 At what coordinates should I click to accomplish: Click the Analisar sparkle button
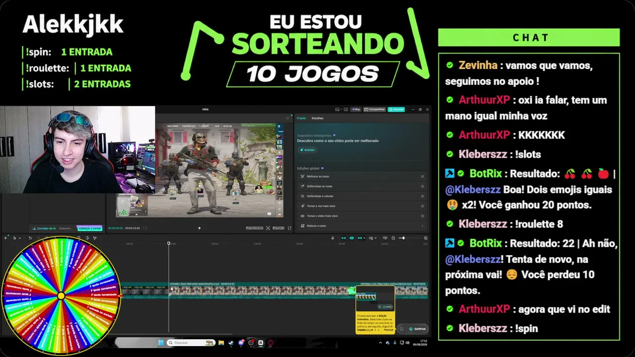click(307, 150)
